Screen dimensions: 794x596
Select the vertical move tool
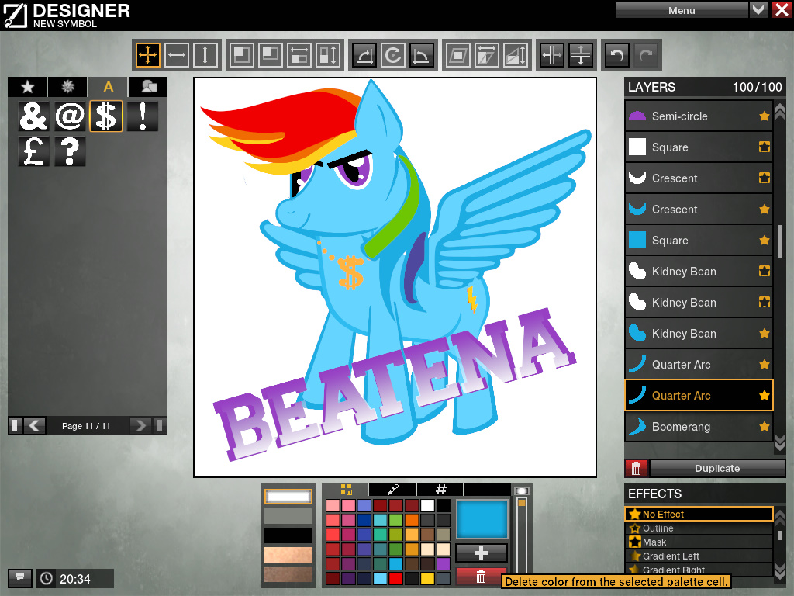point(205,55)
